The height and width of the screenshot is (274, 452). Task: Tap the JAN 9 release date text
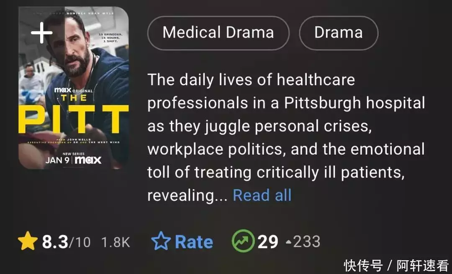point(57,160)
